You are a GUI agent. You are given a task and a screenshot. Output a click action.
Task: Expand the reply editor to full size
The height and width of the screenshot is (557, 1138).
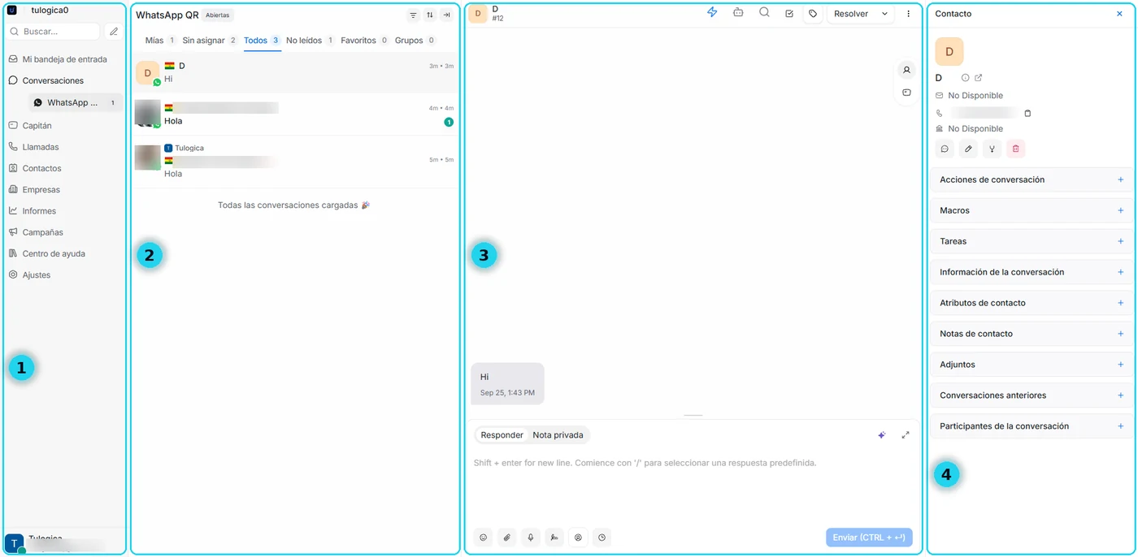coord(906,435)
